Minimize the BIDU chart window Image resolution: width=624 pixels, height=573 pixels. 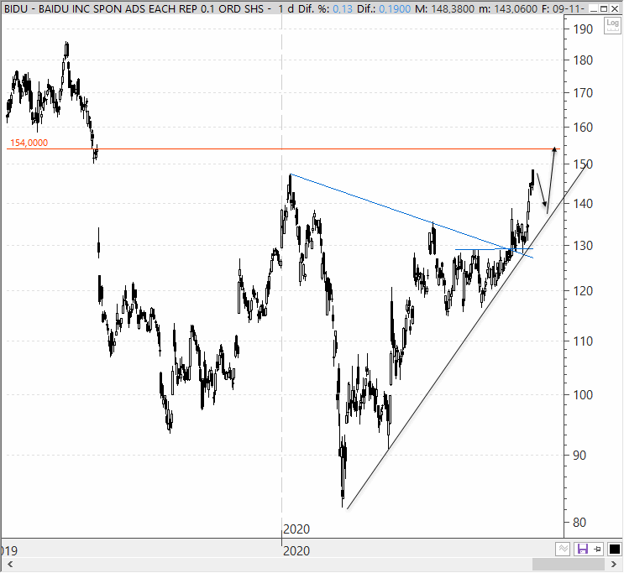click(x=593, y=8)
